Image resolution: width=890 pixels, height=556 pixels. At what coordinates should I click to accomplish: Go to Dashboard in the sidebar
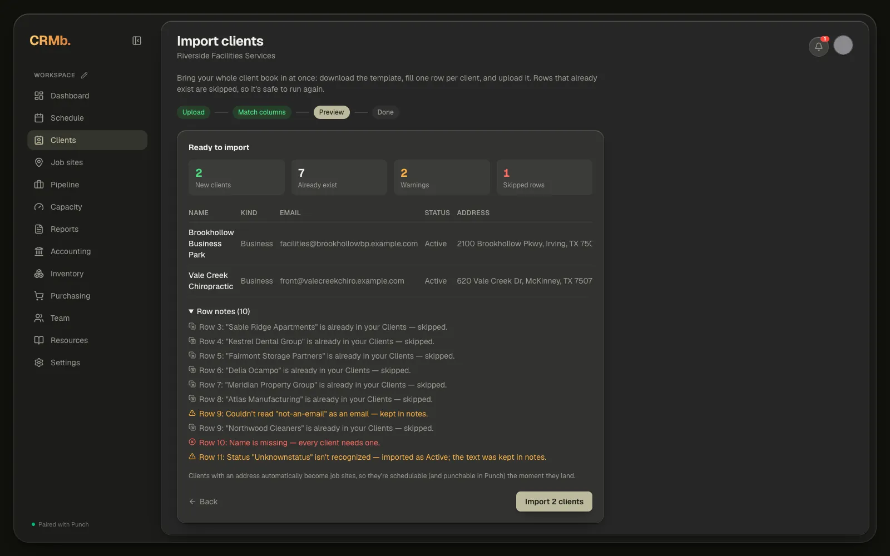click(87, 96)
